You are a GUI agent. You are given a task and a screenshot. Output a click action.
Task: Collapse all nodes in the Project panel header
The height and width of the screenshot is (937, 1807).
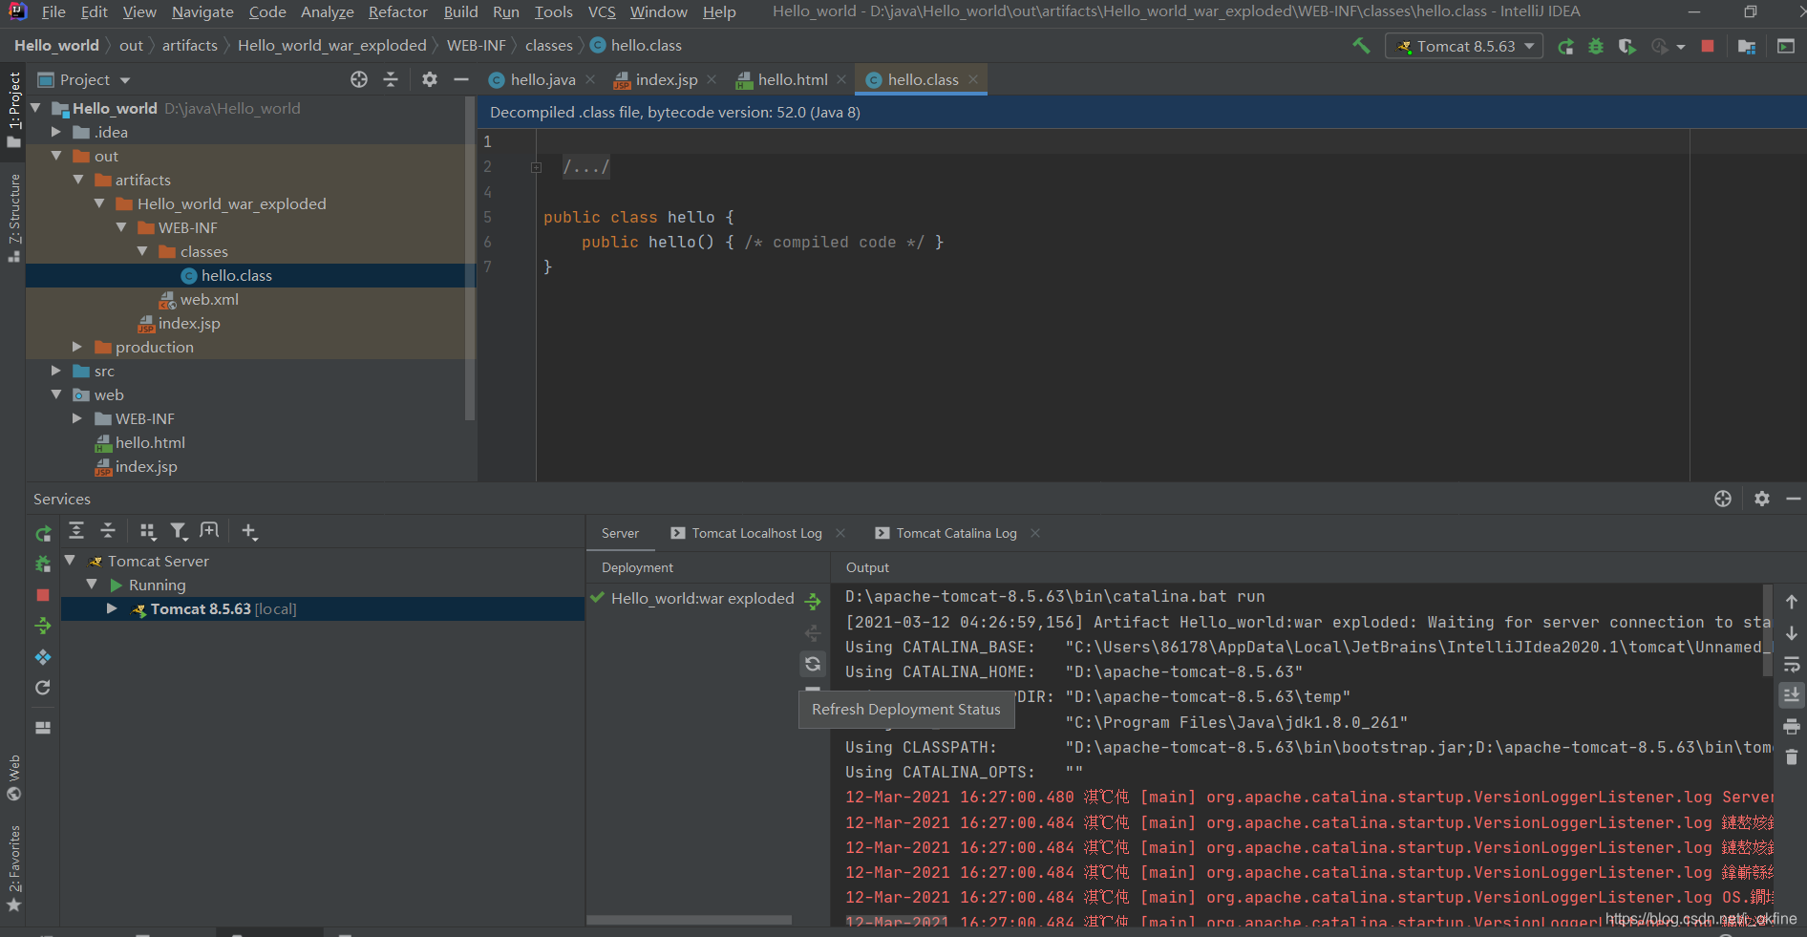coord(391,79)
